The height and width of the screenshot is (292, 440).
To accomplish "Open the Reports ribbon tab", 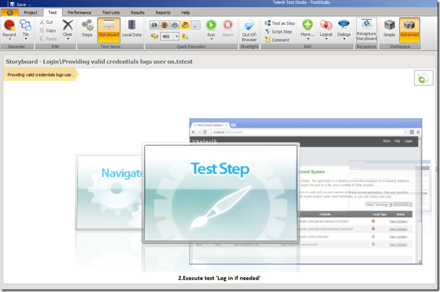I will click(x=162, y=12).
